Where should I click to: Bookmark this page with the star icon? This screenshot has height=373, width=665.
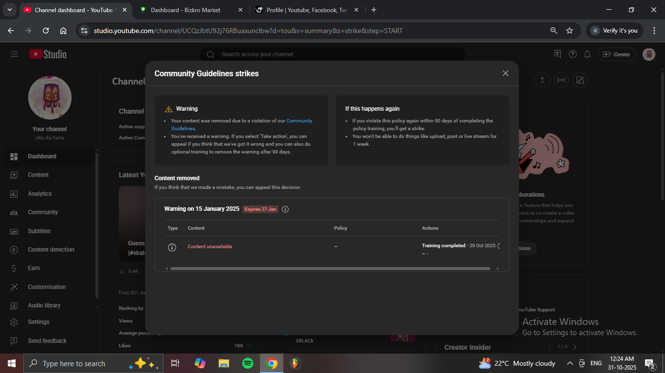point(570,31)
